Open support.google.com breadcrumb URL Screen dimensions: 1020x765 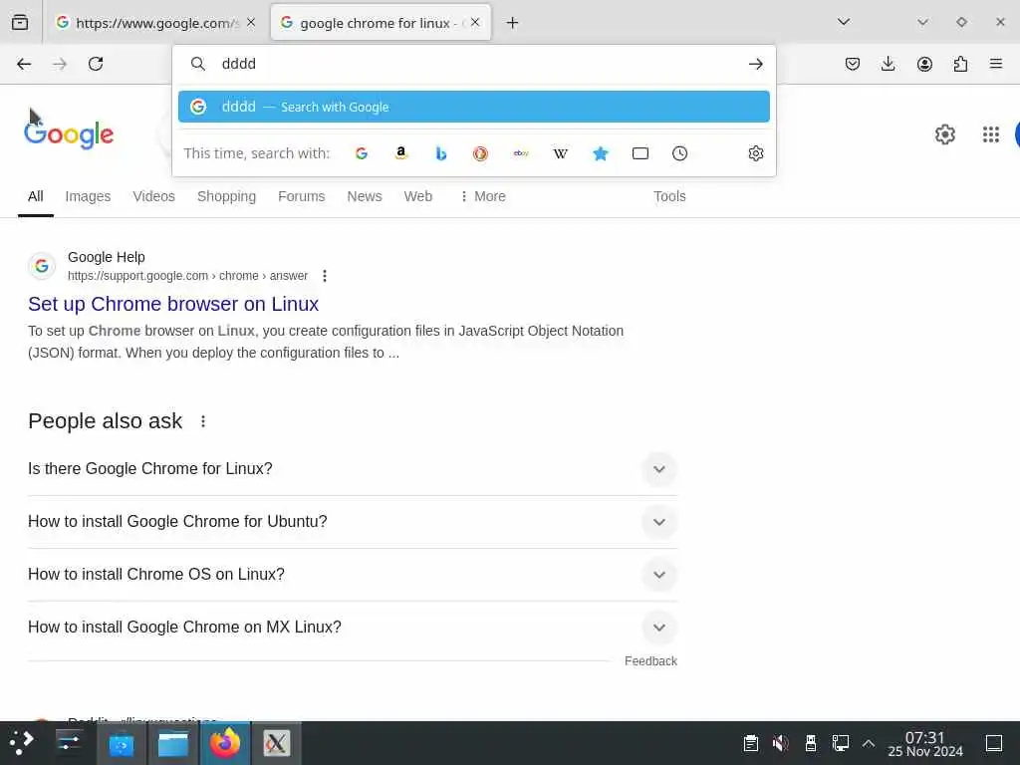click(187, 276)
